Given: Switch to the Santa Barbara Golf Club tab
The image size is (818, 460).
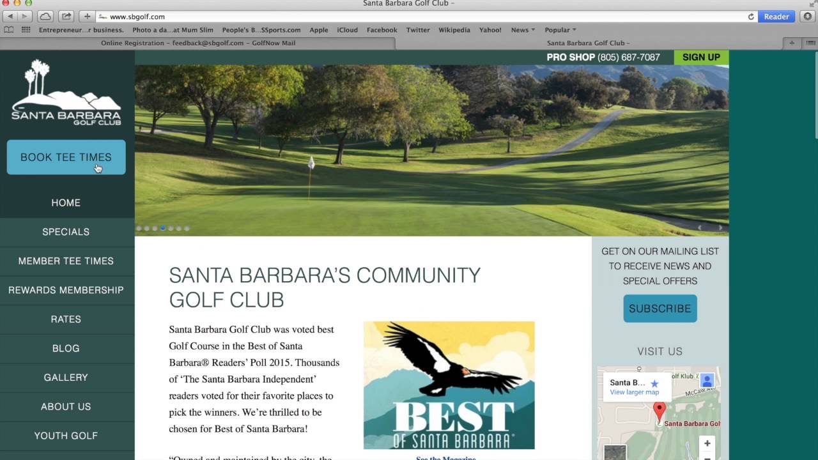Looking at the screenshot, I should (589, 43).
